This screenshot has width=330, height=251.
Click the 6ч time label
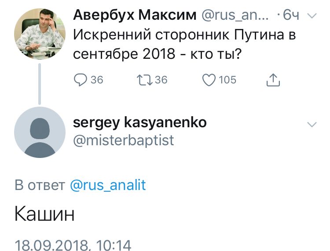pos(291,16)
